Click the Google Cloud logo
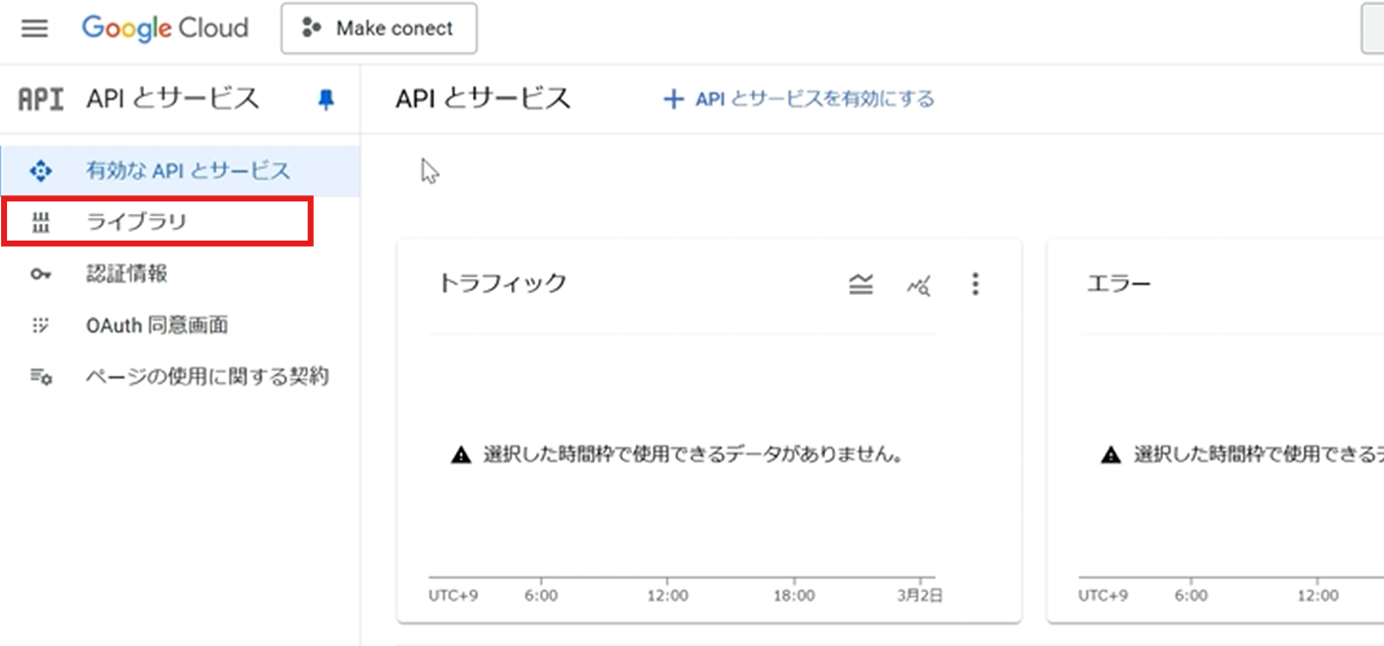The image size is (1384, 646). pyautogui.click(x=165, y=29)
